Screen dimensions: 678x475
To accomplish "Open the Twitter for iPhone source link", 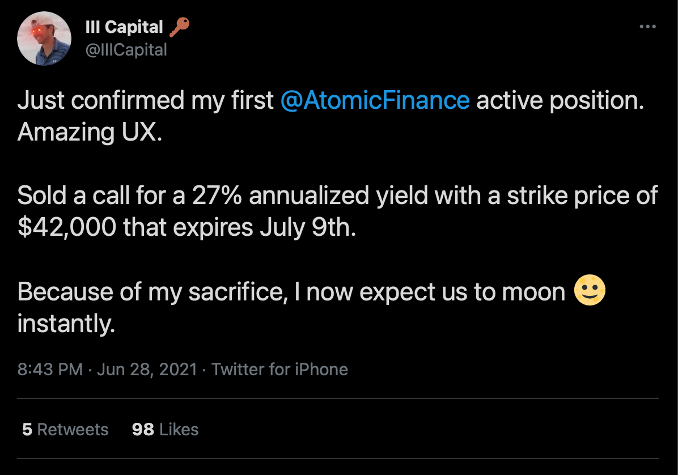I will 279,370.
